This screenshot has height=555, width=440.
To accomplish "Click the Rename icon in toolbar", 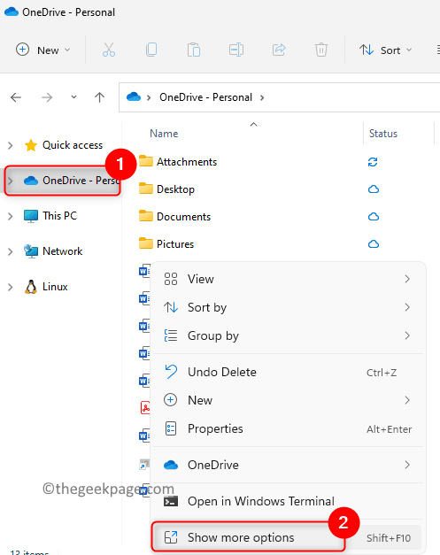I will pyautogui.click(x=236, y=50).
